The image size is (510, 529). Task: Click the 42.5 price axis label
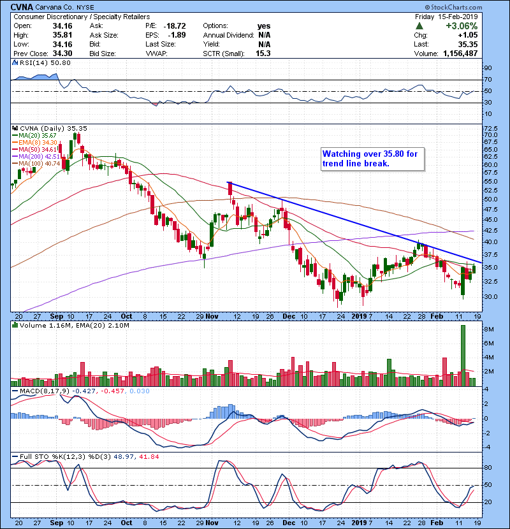pyautogui.click(x=491, y=231)
